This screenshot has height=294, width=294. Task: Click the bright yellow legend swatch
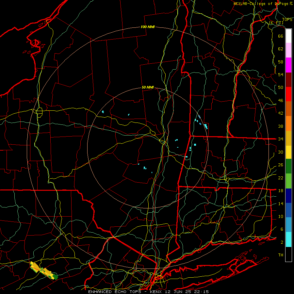pos(288,152)
